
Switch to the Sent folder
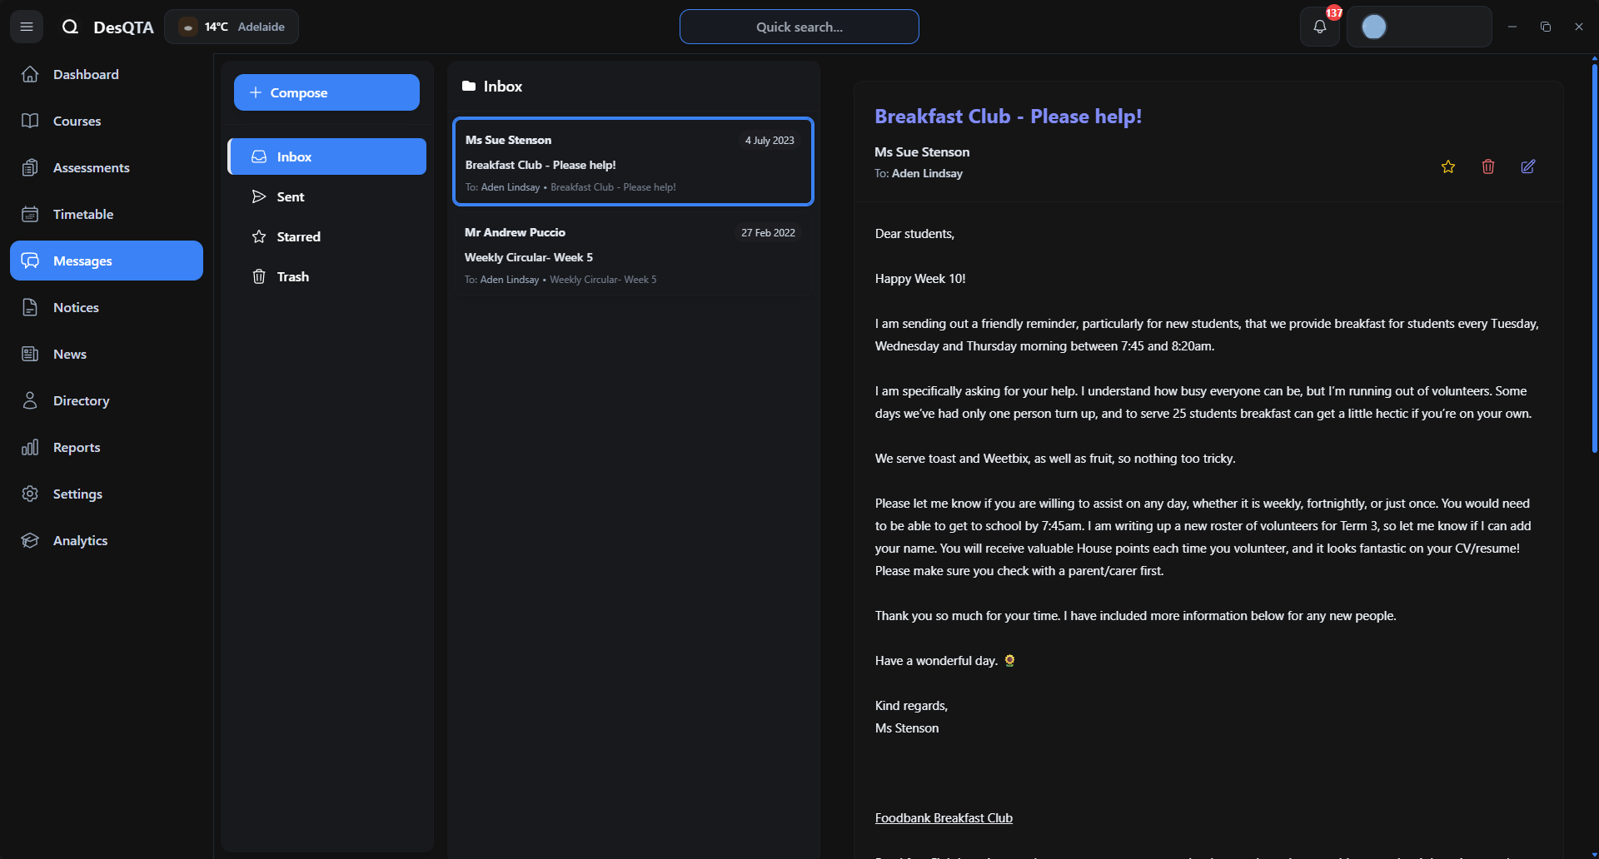click(x=291, y=196)
